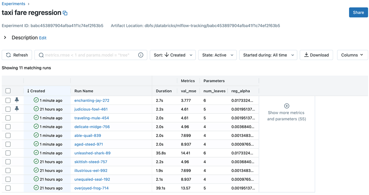Toggle the select-all runs checkbox
369x195 pixels.
(8, 91)
